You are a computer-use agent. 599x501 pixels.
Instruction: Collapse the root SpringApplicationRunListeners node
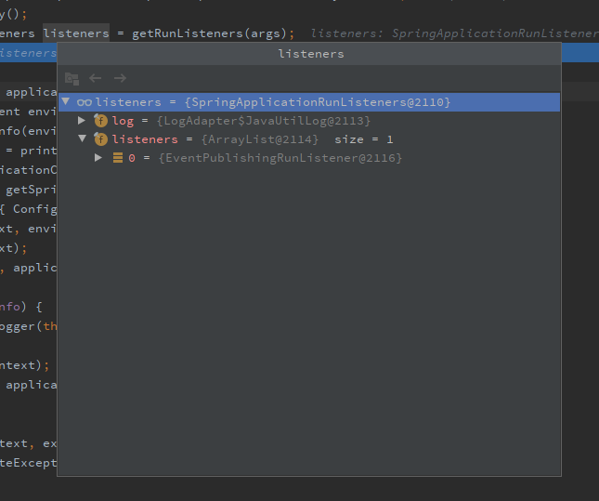66,102
